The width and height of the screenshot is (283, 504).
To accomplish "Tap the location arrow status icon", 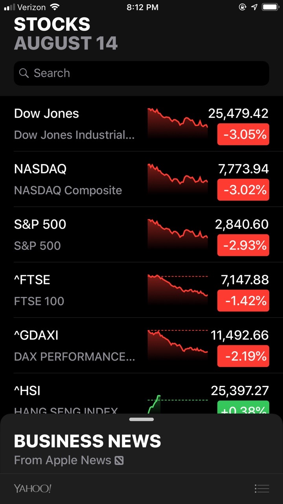I will click(x=254, y=7).
